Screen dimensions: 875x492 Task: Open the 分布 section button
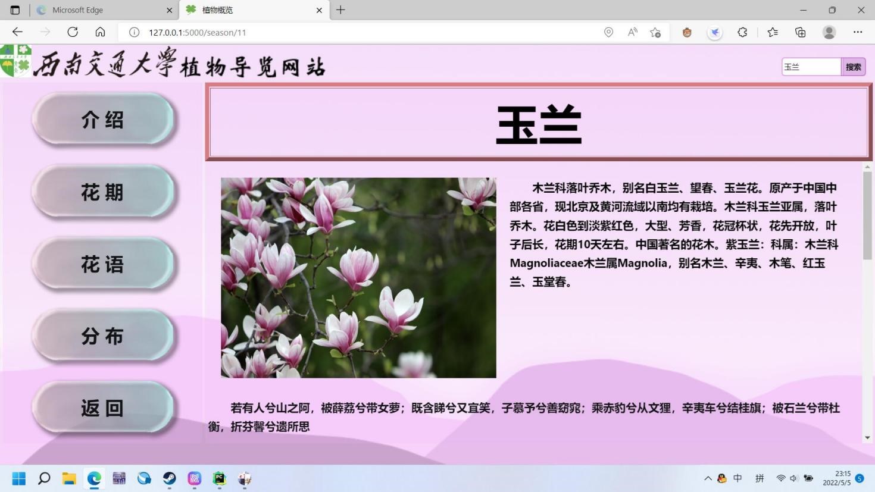click(x=103, y=336)
